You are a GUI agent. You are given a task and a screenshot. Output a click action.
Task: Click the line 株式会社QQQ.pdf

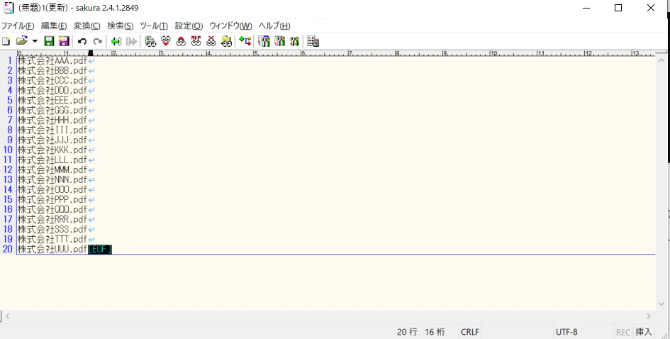coord(52,209)
